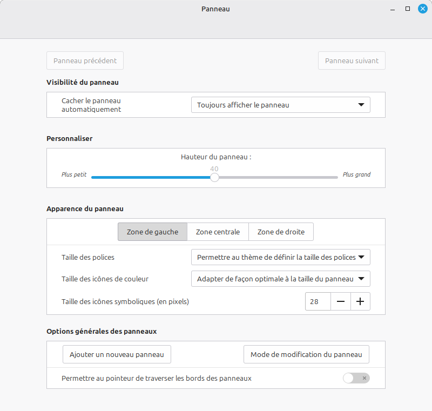Screen dimensions: 432x411
Task: Open the 'Cacher le panneau automatiquement' dropdown
Action: [281, 105]
